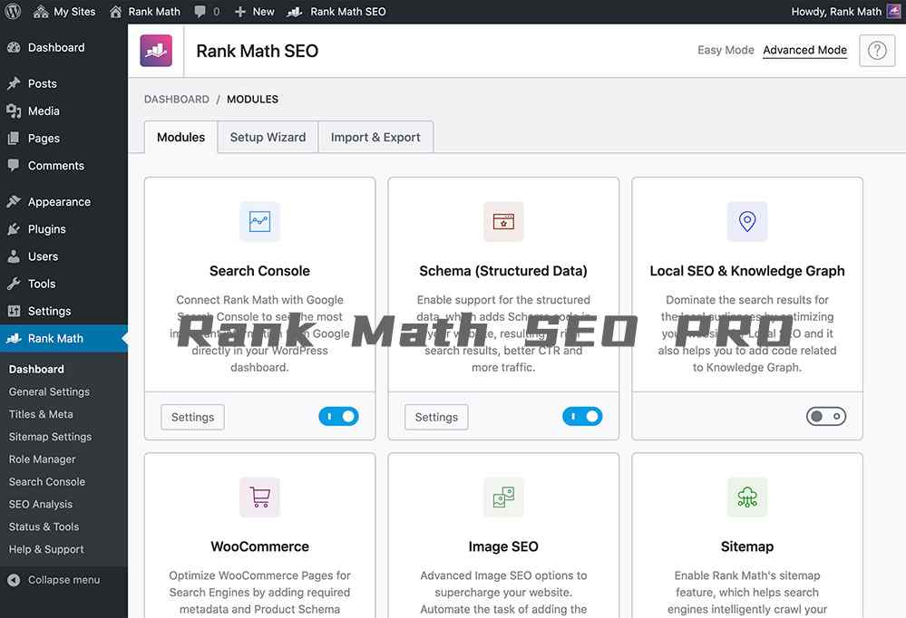This screenshot has height=618, width=906.
Task: Click the Search Console module title
Action: click(x=260, y=271)
